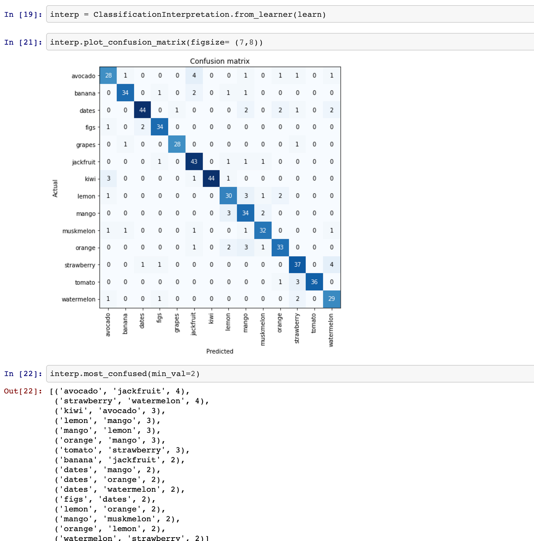Click the darkest diagonal cell showing 44 for dates
Screen dimensions: 534x541
(142, 110)
